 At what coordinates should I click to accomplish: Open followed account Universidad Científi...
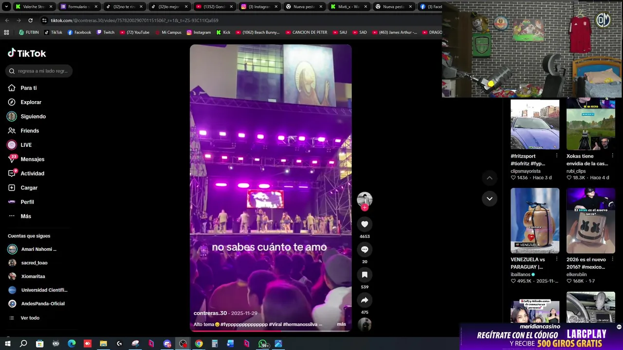[x=37, y=290]
